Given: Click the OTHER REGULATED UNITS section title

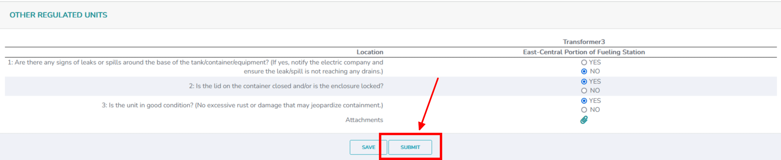Looking at the screenshot, I should point(58,15).
